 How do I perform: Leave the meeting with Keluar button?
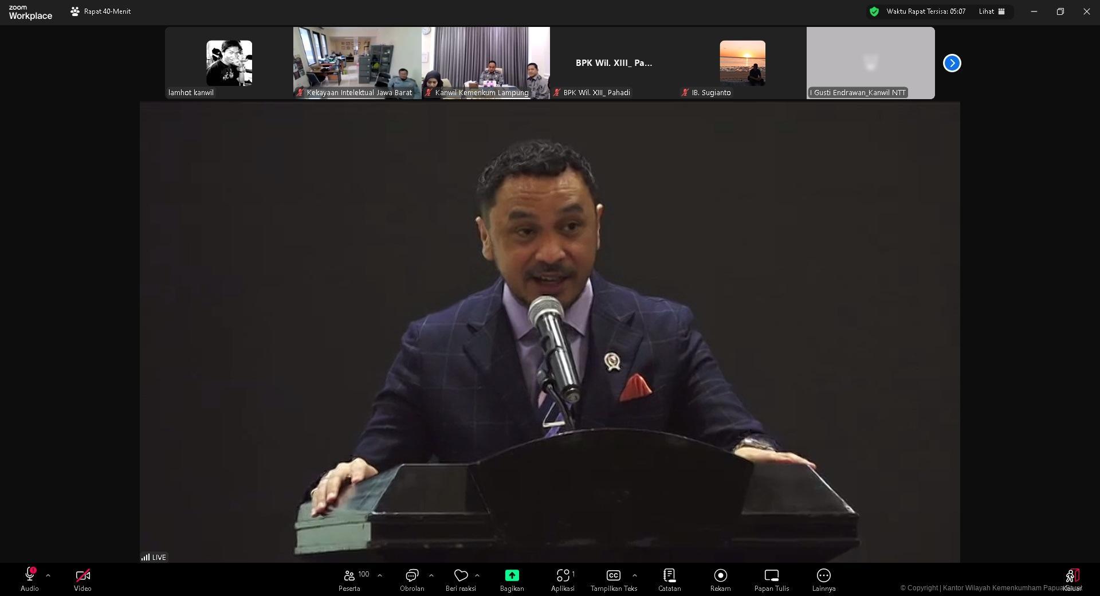(1072, 577)
